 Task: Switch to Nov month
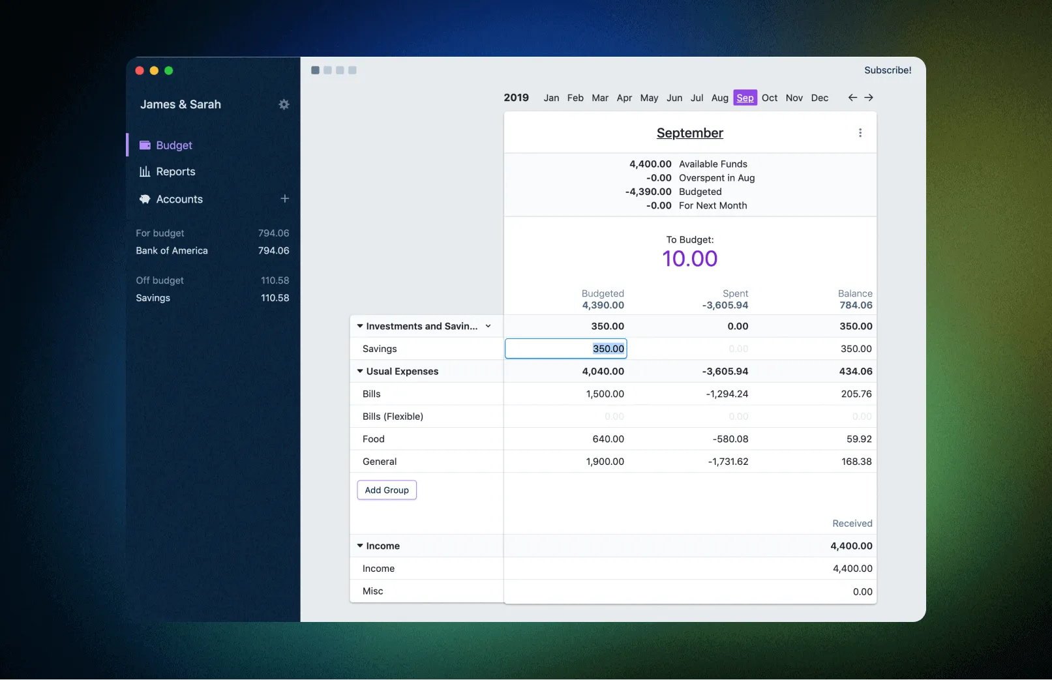[x=794, y=98]
